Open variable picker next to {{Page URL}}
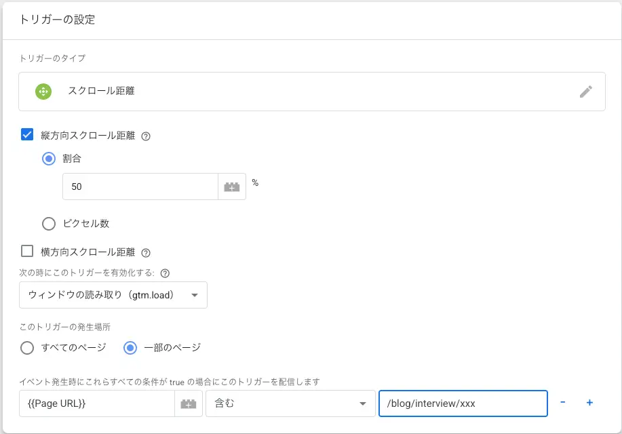 189,403
